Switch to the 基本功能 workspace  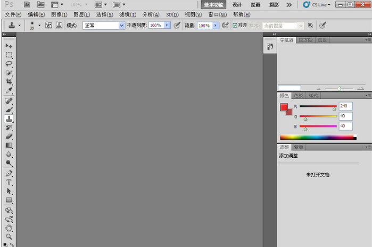(213, 4)
